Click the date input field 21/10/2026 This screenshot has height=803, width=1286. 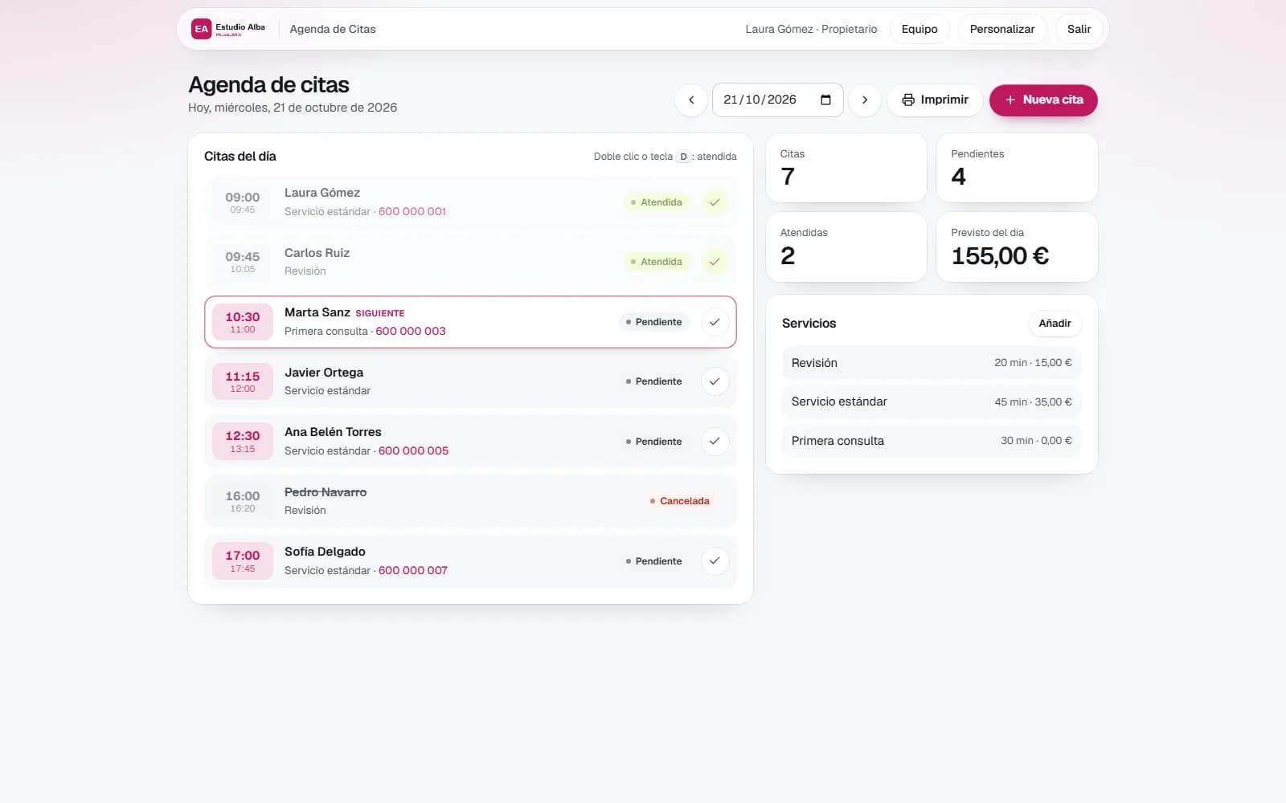click(777, 100)
